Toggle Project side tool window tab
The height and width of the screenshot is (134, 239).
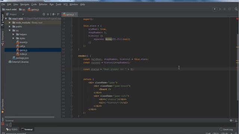coord(3,20)
